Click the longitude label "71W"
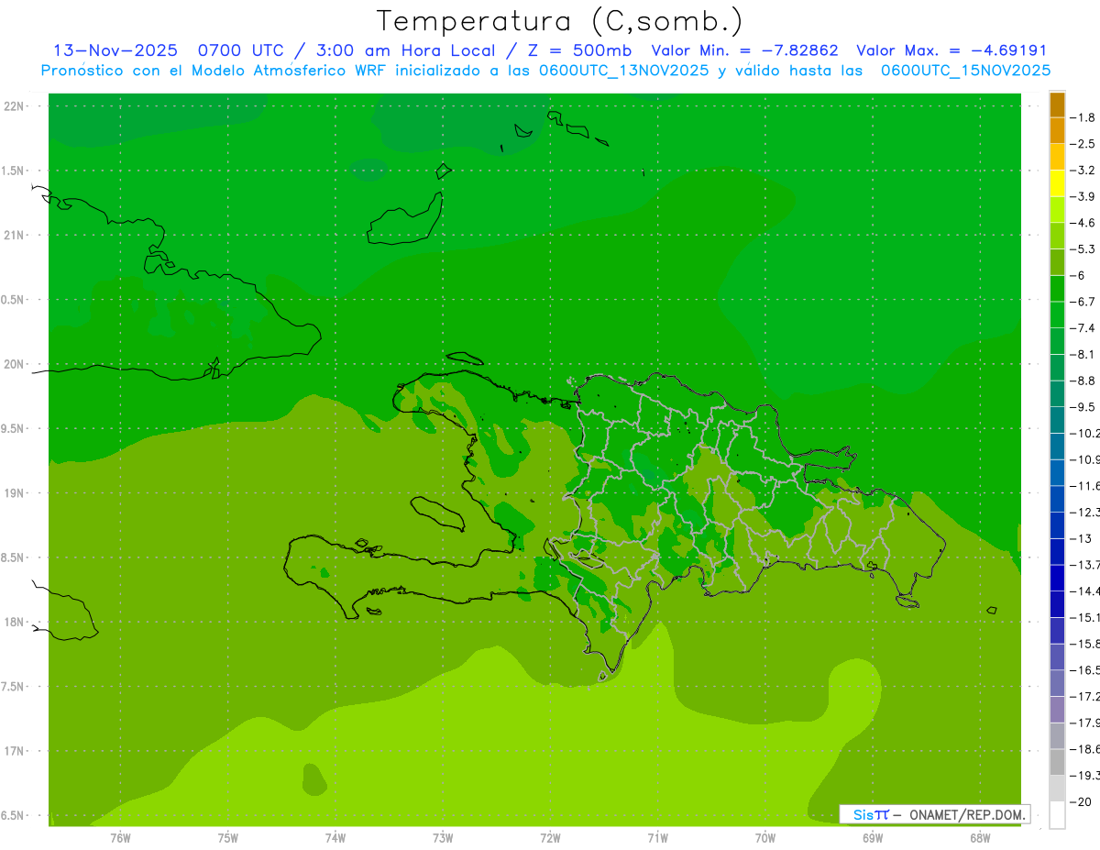The height and width of the screenshot is (850, 1100). 657,838
